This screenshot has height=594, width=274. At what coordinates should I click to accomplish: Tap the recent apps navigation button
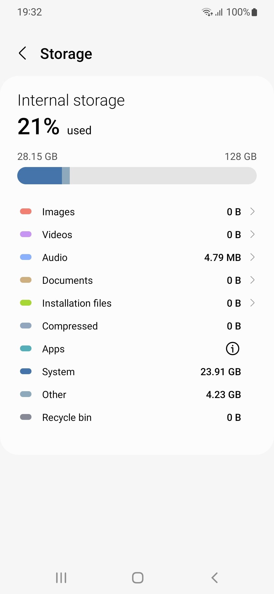coord(61,578)
